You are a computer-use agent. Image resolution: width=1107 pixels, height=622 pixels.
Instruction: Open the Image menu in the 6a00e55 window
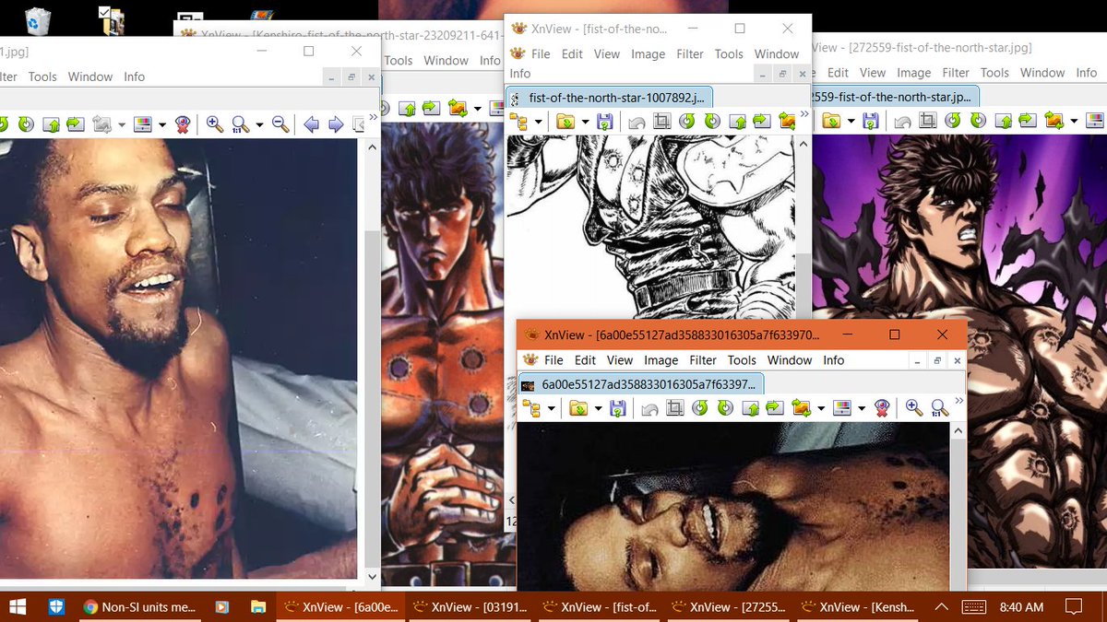pyautogui.click(x=661, y=360)
